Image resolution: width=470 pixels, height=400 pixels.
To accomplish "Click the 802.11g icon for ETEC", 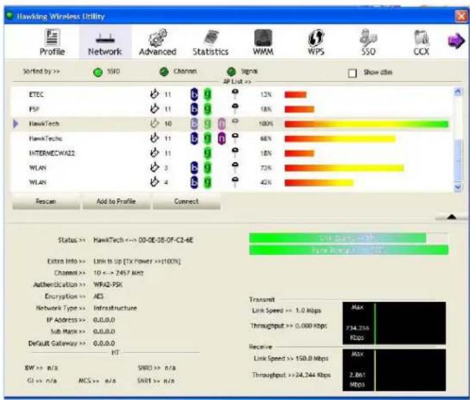I will pos(207,94).
